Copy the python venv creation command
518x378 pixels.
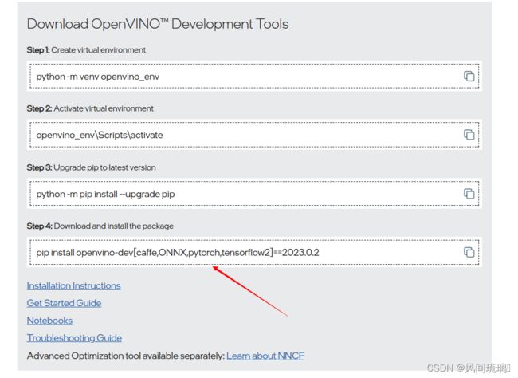(469, 76)
